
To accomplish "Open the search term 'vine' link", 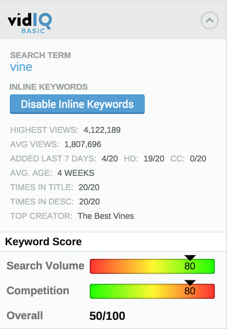I will 21,67.
